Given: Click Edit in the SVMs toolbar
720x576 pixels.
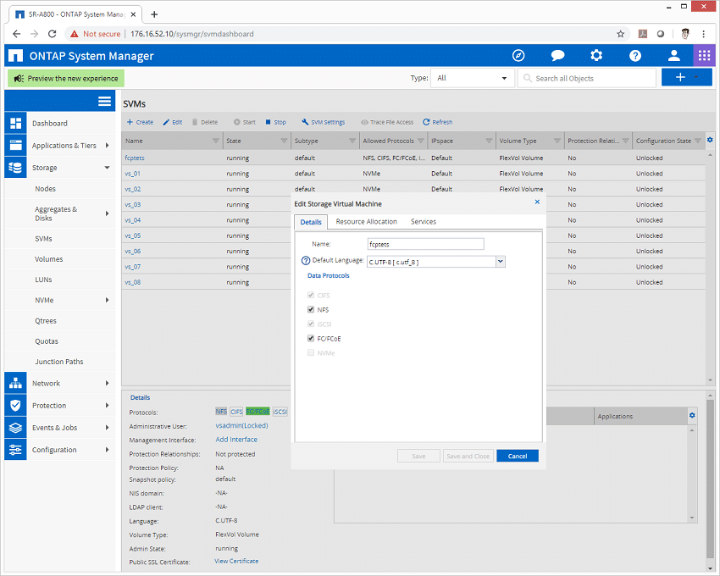Looking at the screenshot, I should pos(173,122).
